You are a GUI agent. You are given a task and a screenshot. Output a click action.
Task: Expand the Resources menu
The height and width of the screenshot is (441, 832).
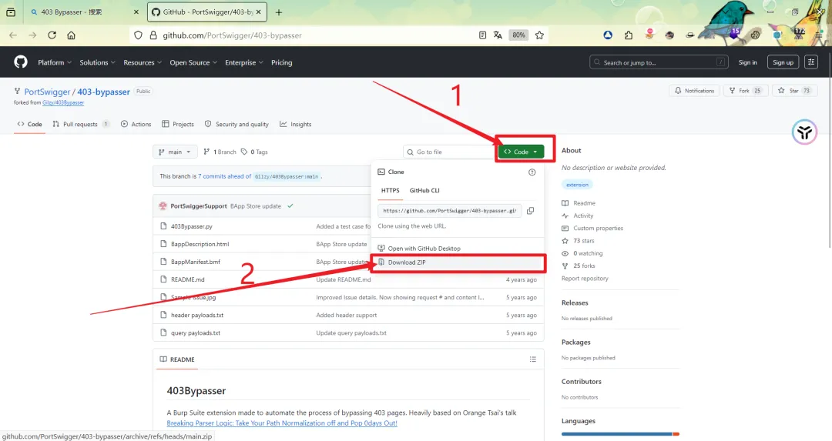click(143, 62)
